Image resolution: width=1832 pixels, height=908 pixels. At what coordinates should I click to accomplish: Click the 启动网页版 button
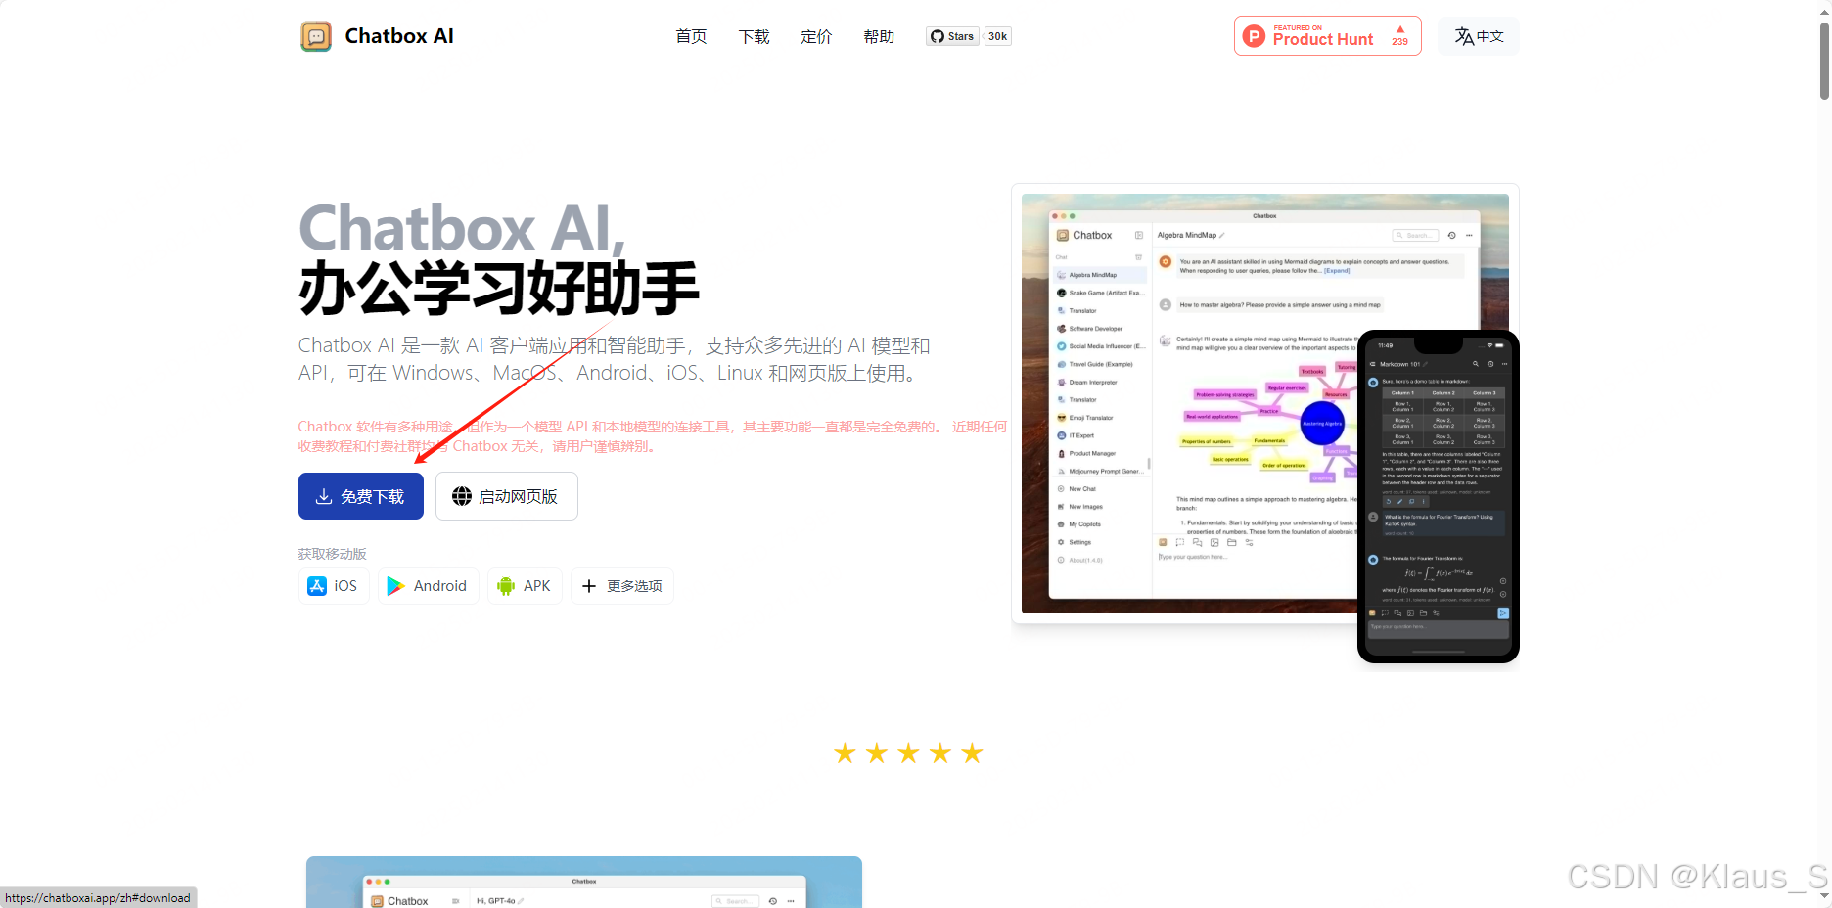pyautogui.click(x=507, y=496)
